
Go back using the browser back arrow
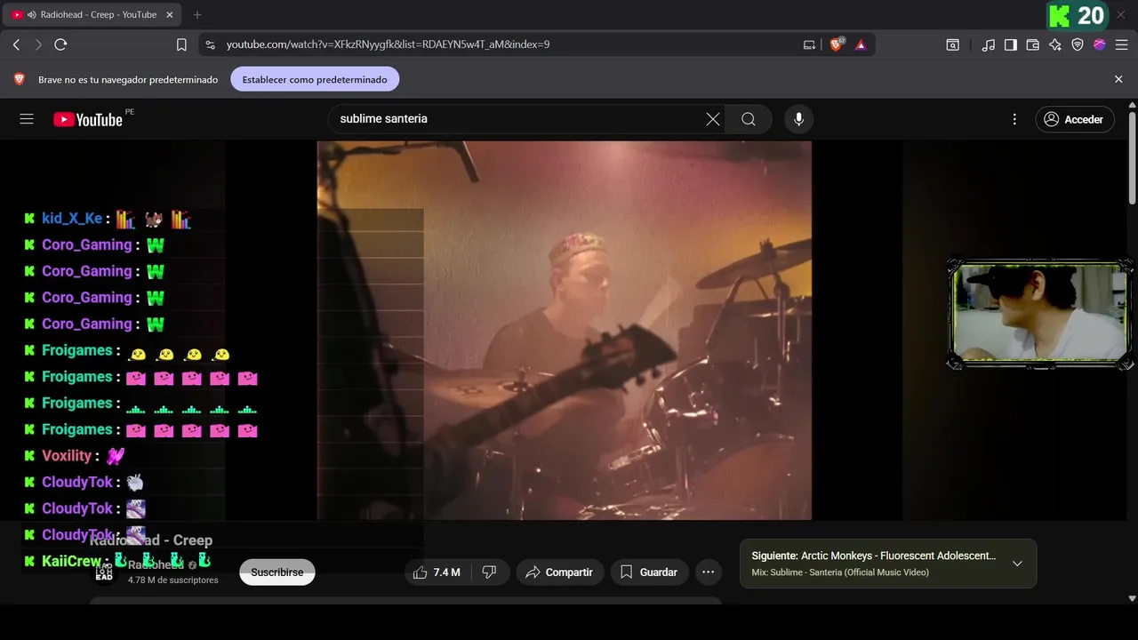tap(17, 44)
